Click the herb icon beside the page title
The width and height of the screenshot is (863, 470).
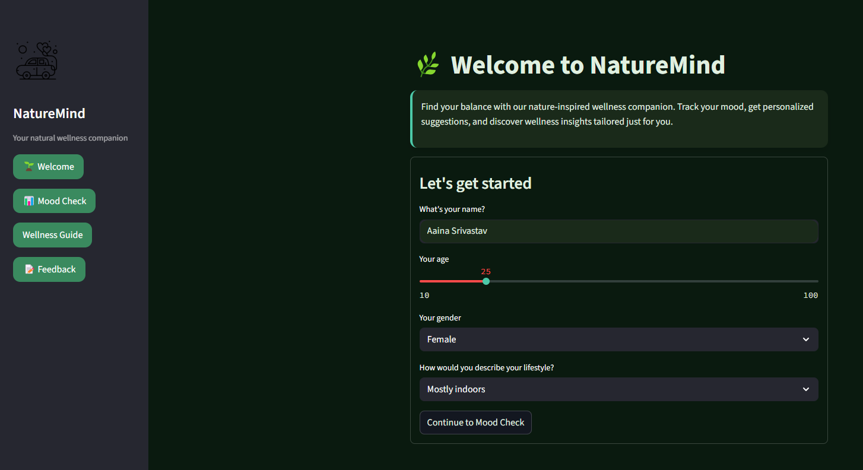pos(427,64)
